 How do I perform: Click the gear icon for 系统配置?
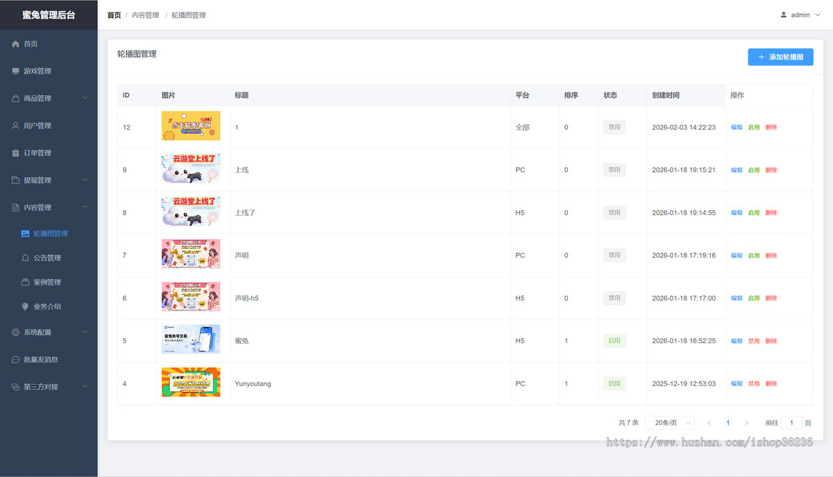pos(16,332)
